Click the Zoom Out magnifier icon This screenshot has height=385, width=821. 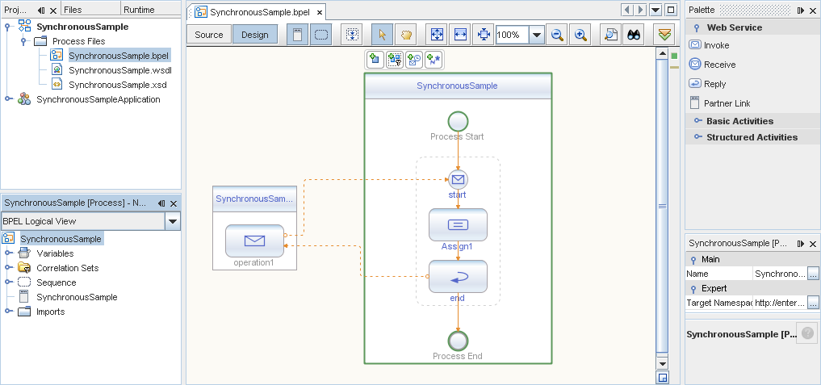coord(557,35)
